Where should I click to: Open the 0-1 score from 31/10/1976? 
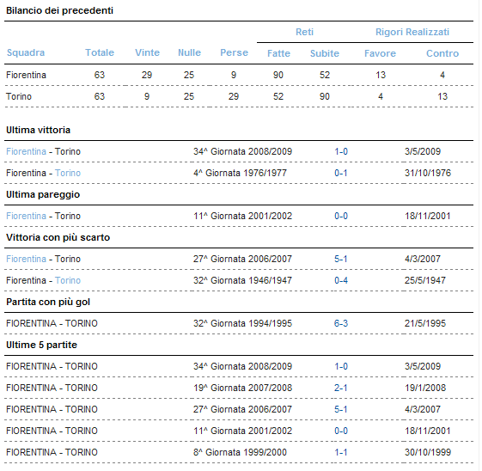[341, 173]
